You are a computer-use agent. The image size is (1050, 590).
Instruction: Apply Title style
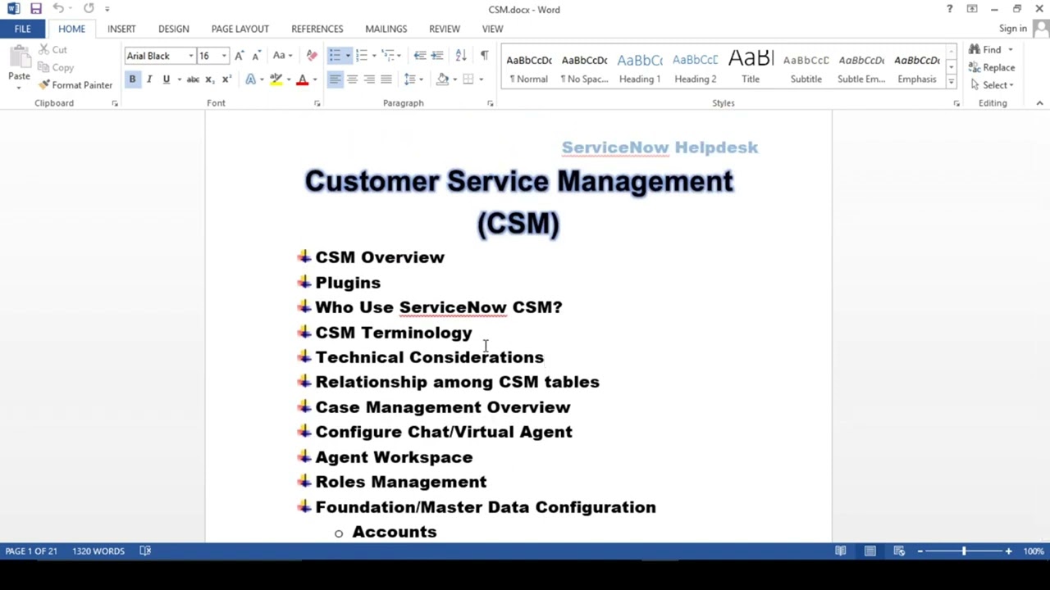click(x=751, y=68)
